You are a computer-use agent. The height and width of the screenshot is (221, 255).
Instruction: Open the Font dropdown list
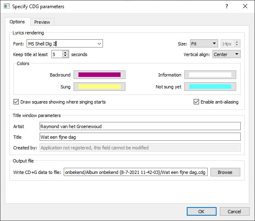coord(99,44)
